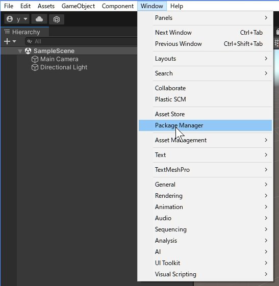This screenshot has height=286, width=279.
Task: Click the Plastic SCM version control icon
Action: (x=57, y=19)
